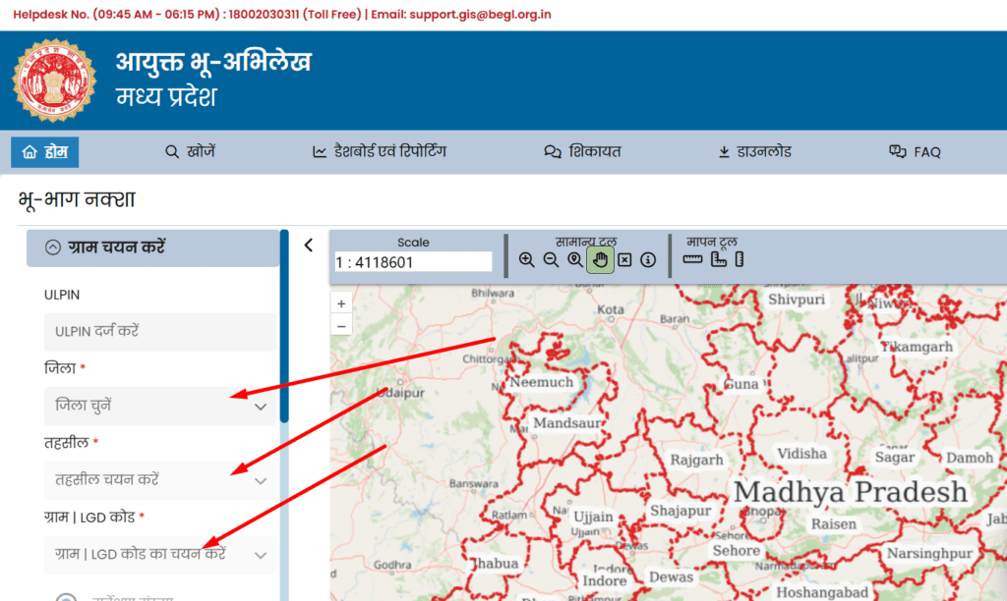Choose the set-square area measure tool
The image size is (1007, 601).
[x=718, y=260]
